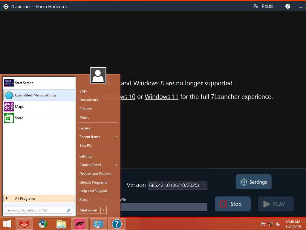Expand the Control Panel submenu

98,165
